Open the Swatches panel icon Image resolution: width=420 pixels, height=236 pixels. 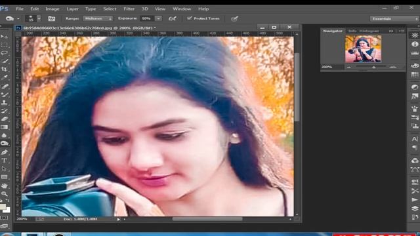pyautogui.click(x=415, y=75)
